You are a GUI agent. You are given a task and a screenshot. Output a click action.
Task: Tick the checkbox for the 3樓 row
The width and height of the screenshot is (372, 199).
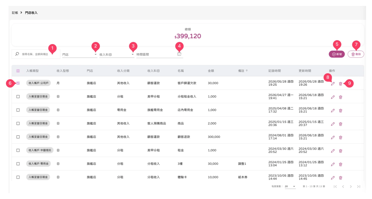(x=18, y=164)
